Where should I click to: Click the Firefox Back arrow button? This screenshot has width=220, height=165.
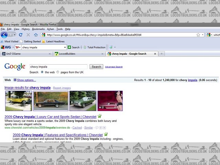(4, 35)
